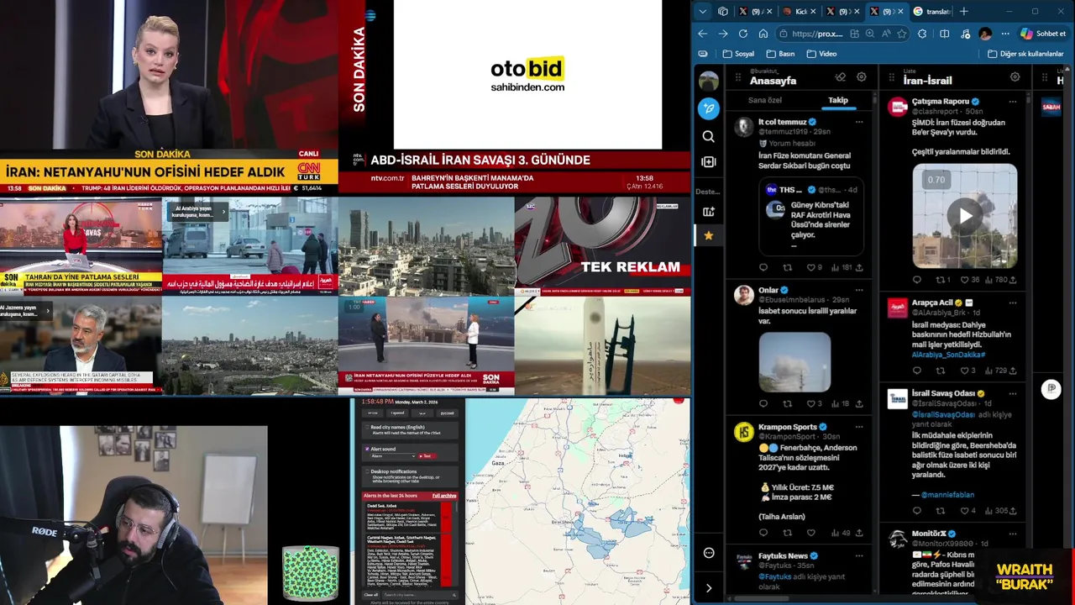Screen dimensions: 1075x605
Task: Click the favorites star in address bar
Action: point(902,34)
